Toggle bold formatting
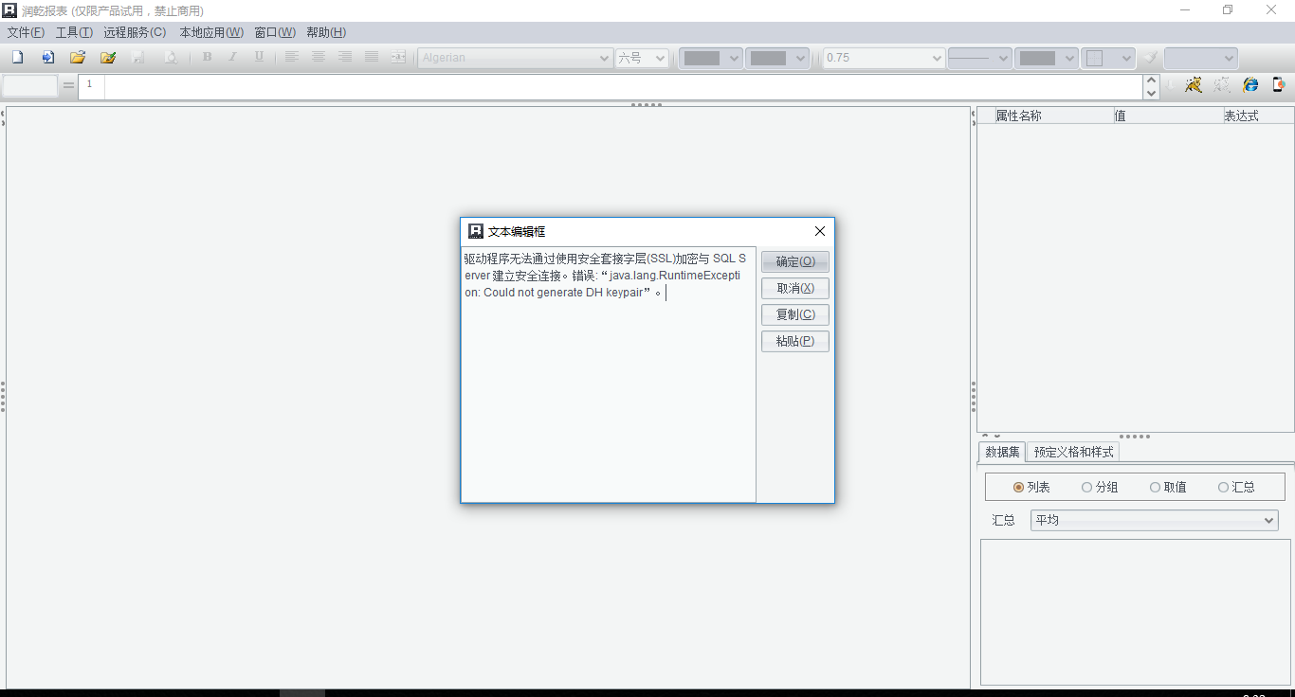 [x=207, y=58]
